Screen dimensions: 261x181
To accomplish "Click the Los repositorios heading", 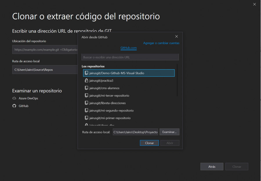I will click(93, 66).
